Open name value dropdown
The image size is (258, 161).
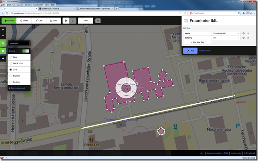pos(238,33)
